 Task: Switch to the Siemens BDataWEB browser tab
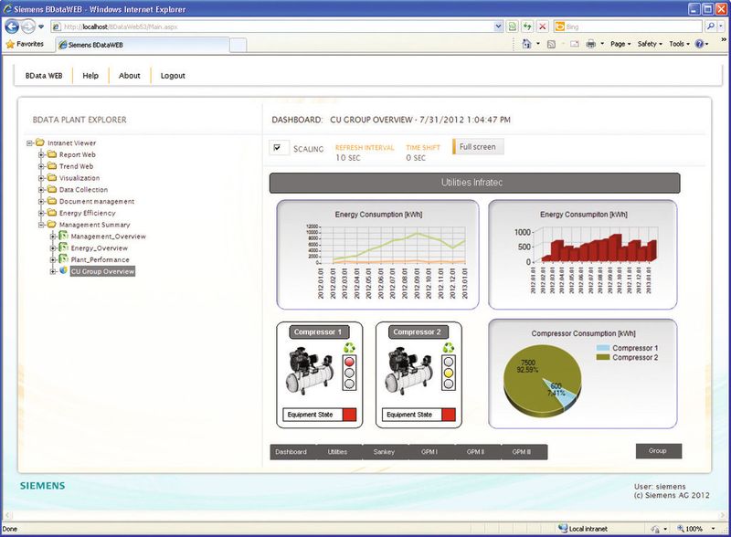pyautogui.click(x=143, y=45)
